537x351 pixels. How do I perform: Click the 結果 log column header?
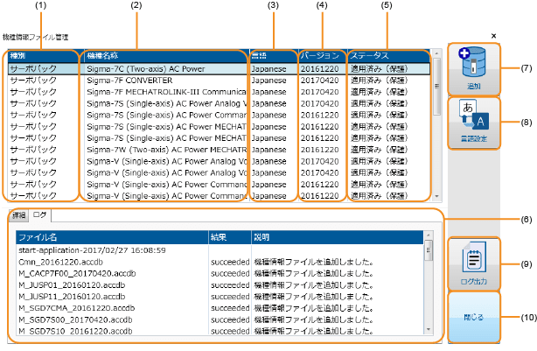click(227, 237)
